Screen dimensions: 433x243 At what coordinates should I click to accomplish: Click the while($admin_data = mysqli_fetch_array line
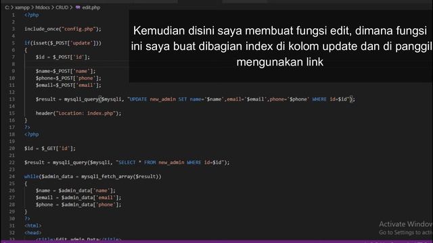(93, 176)
